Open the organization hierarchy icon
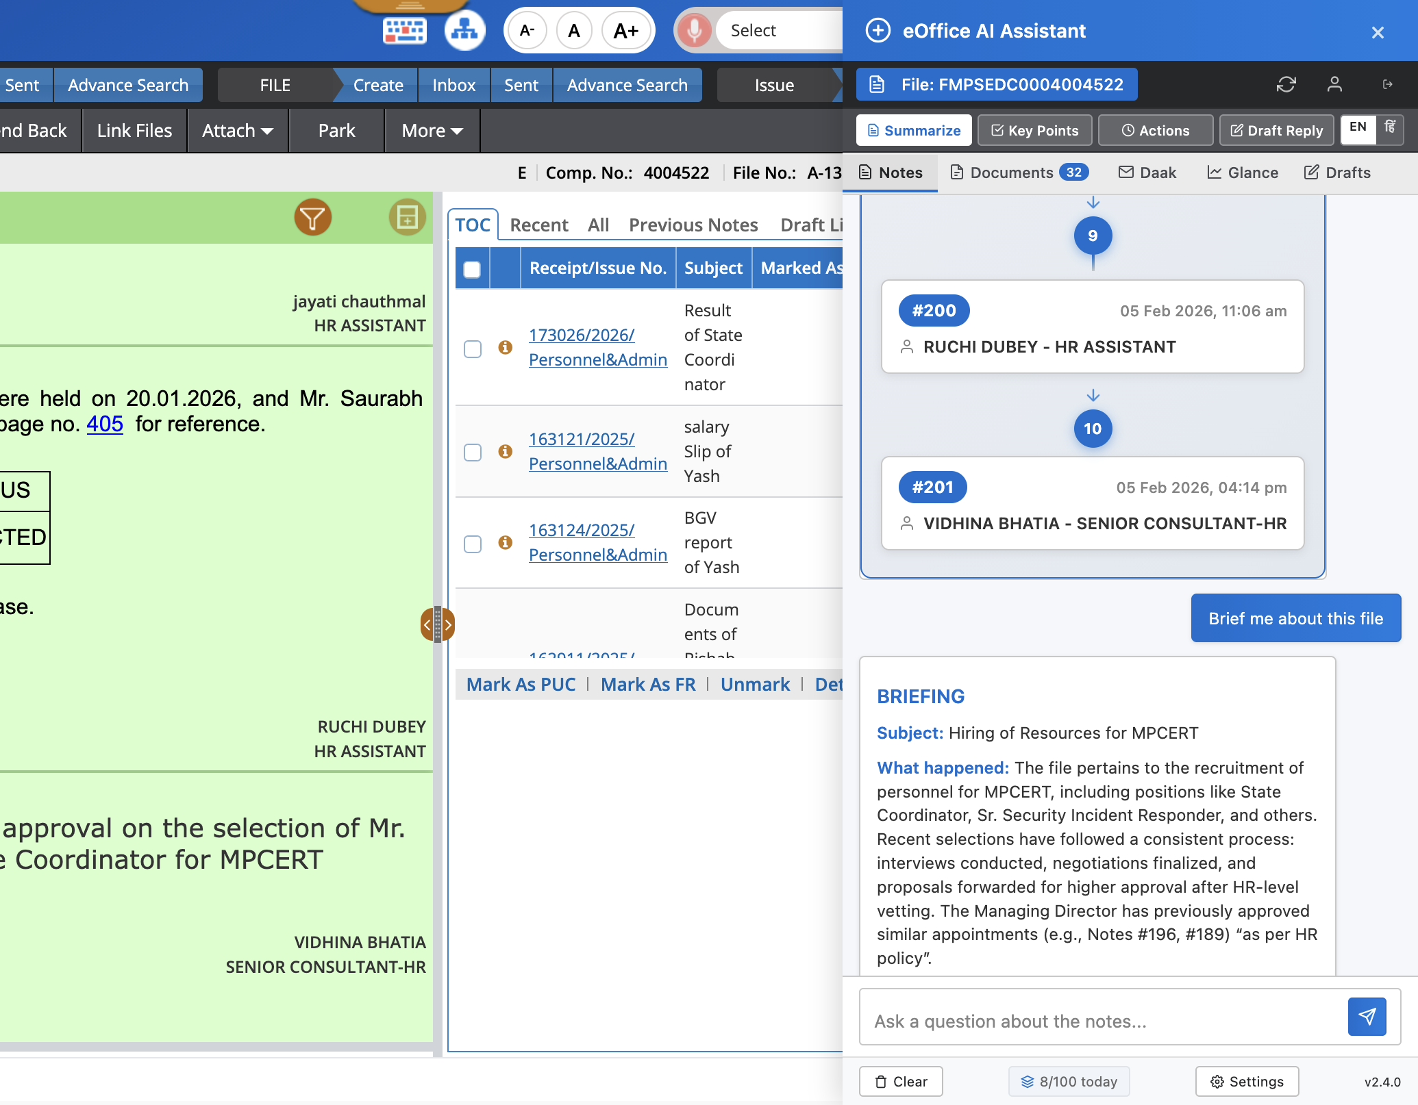 click(465, 31)
